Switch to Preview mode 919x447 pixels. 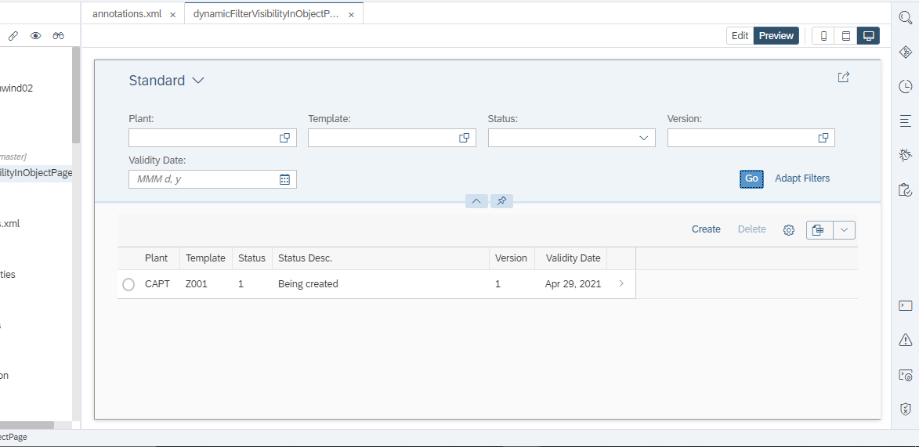[776, 35]
